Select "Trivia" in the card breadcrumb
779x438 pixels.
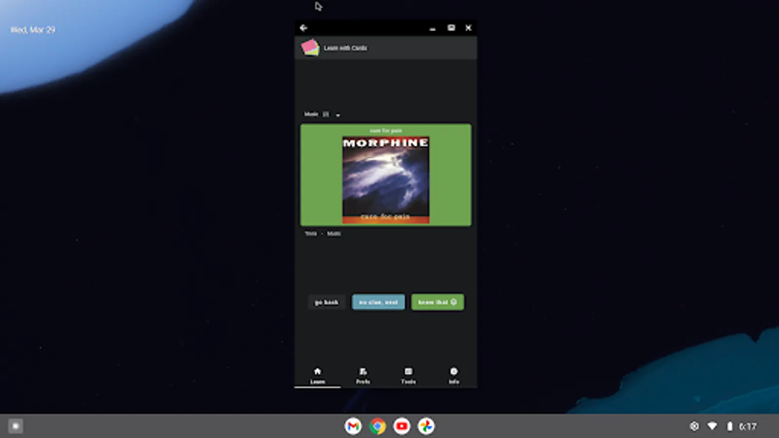point(311,234)
